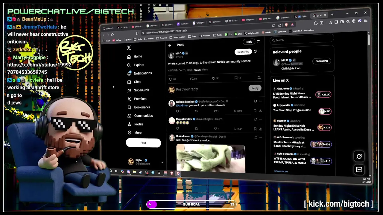Click Grok icon on D. Anderson reply
This screenshot has width=383, height=215.
(256, 137)
